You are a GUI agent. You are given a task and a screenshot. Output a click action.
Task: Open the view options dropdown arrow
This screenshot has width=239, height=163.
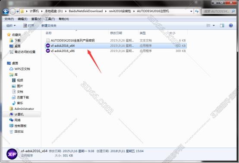214,26
